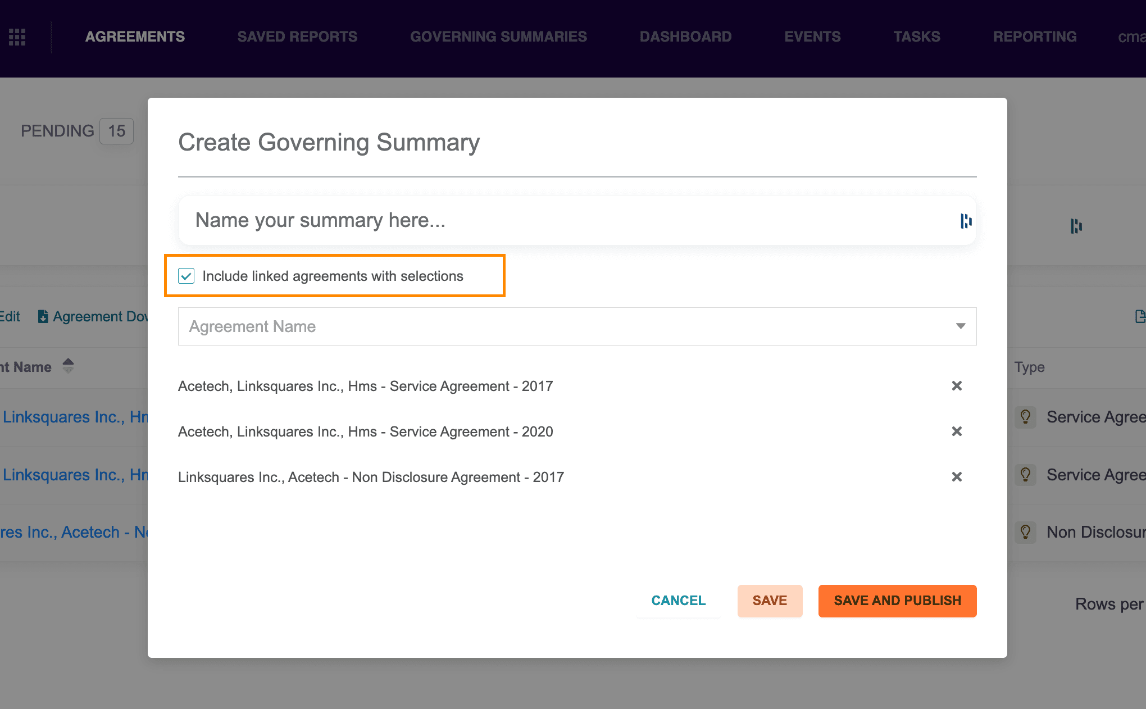Sort by the Name column arrow

tap(68, 366)
